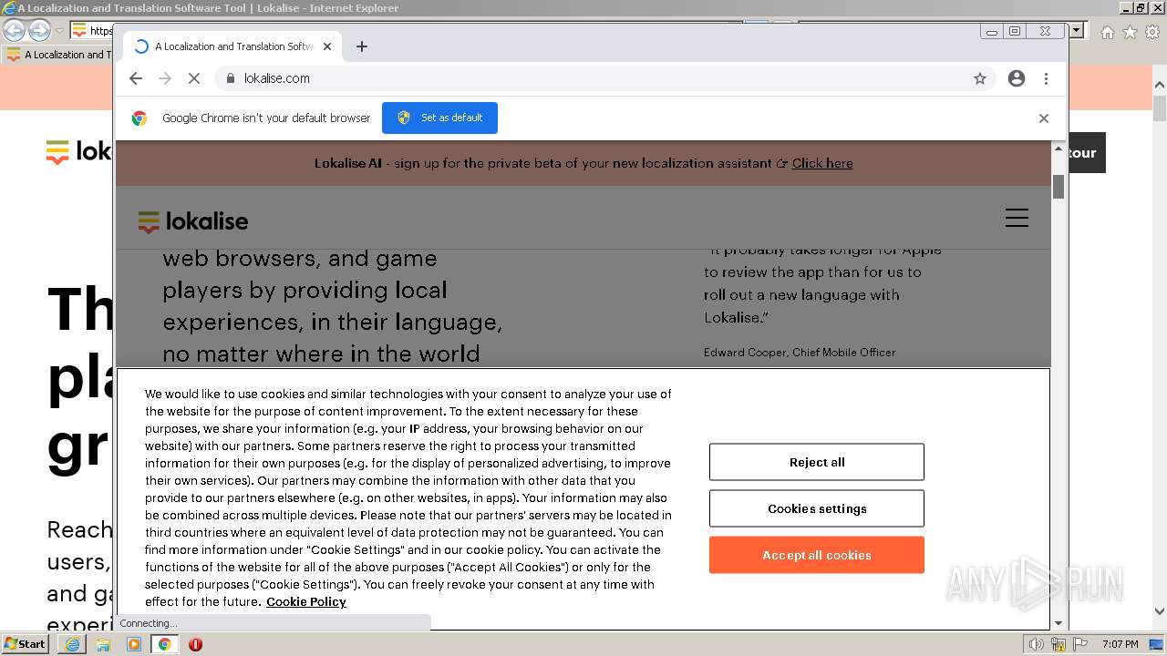This screenshot has height=656, width=1167.
Task: Dismiss the default browser notification bar
Action: click(x=1044, y=118)
